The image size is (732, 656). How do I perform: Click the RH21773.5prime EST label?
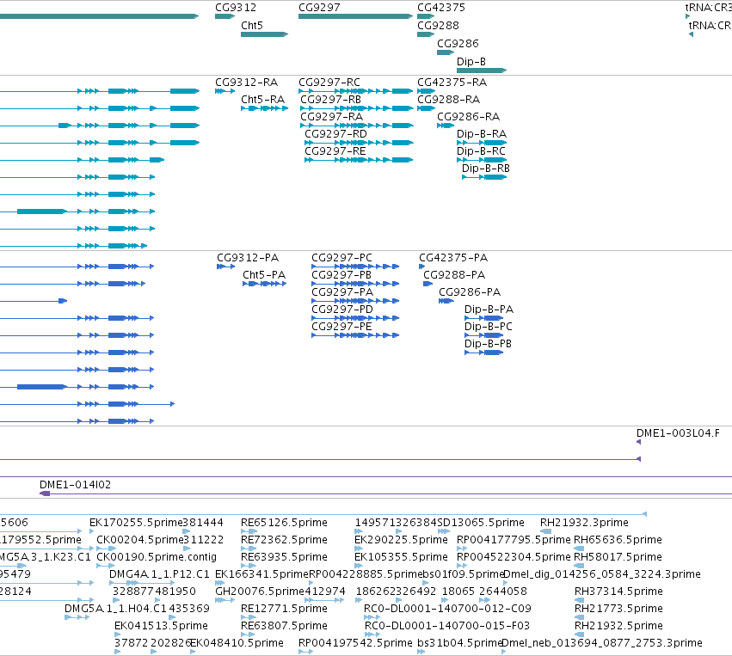(x=618, y=609)
